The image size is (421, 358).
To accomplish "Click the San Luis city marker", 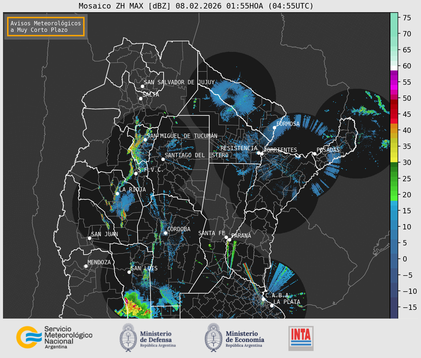I will [x=129, y=272].
